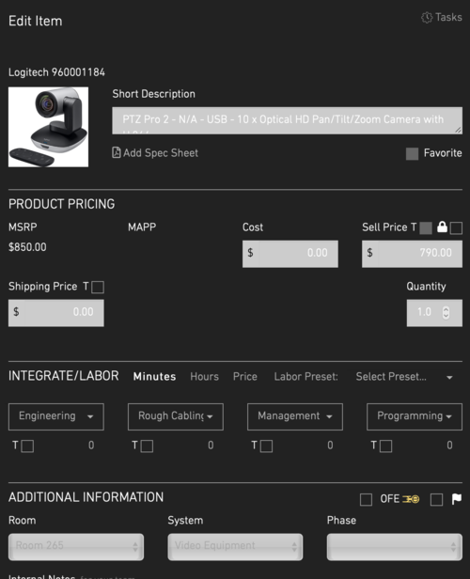Click the Quantity value field
Screen dimensions: 470x579
[434, 313]
